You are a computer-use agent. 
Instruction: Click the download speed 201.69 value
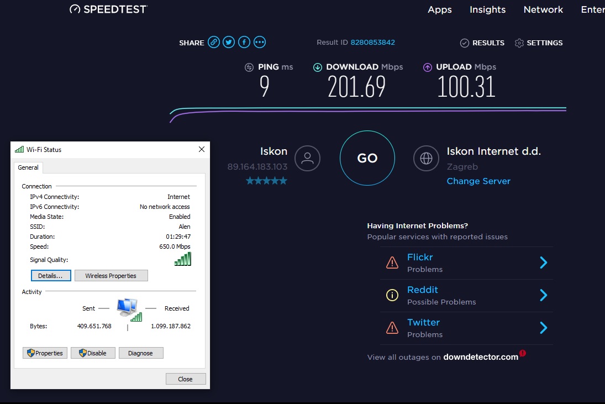[356, 86]
